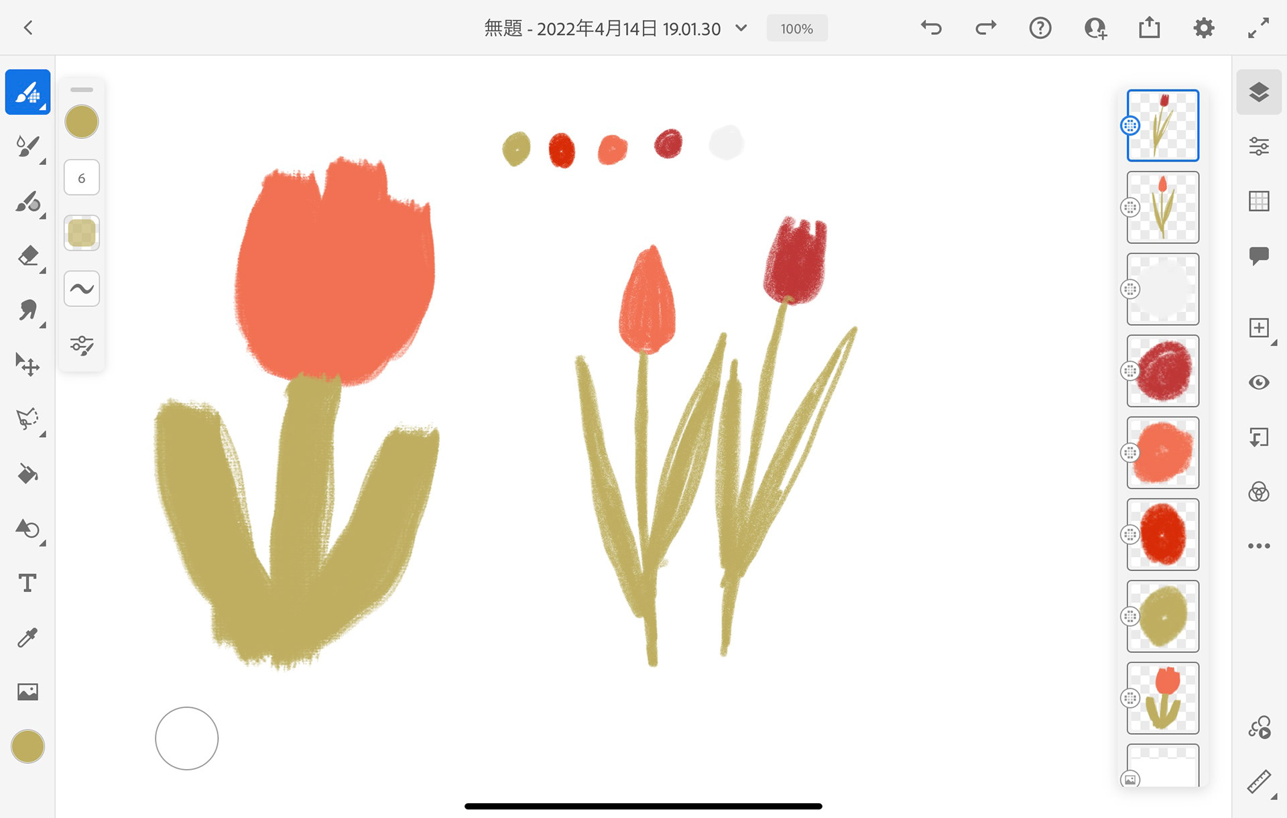Redo the last action
The width and height of the screenshot is (1287, 818).
coord(985,28)
